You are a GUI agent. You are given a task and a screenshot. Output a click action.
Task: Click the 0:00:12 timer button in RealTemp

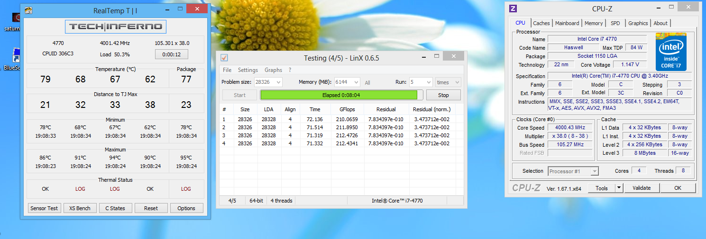(172, 54)
